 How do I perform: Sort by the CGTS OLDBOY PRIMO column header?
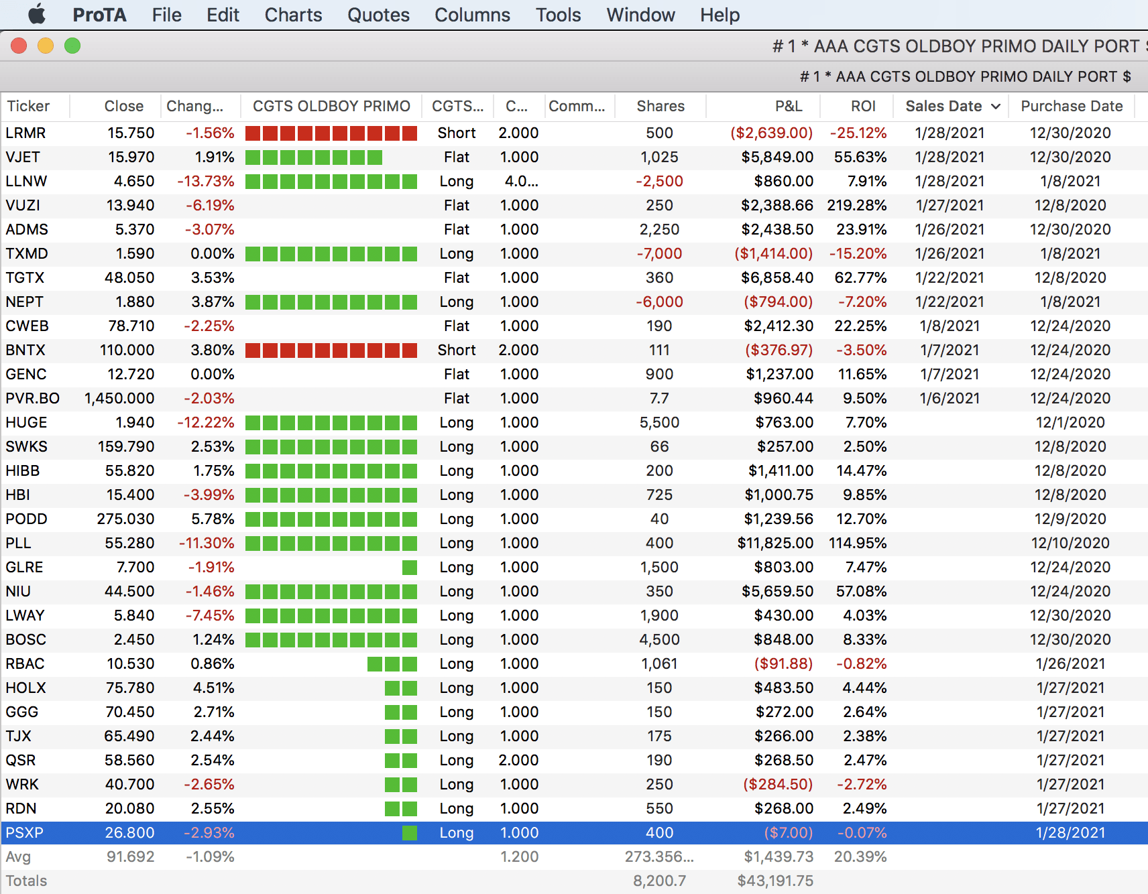[331, 106]
